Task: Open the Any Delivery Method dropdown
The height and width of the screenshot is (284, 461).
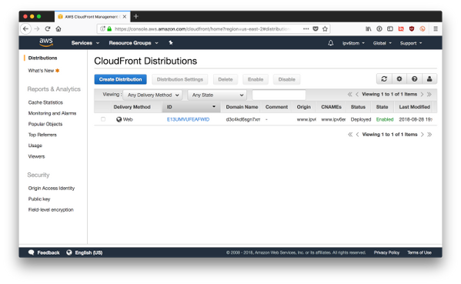Action: [x=152, y=95]
